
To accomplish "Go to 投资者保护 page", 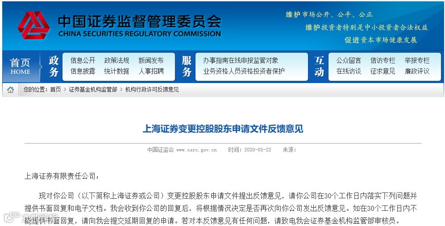I will (x=269, y=71).
